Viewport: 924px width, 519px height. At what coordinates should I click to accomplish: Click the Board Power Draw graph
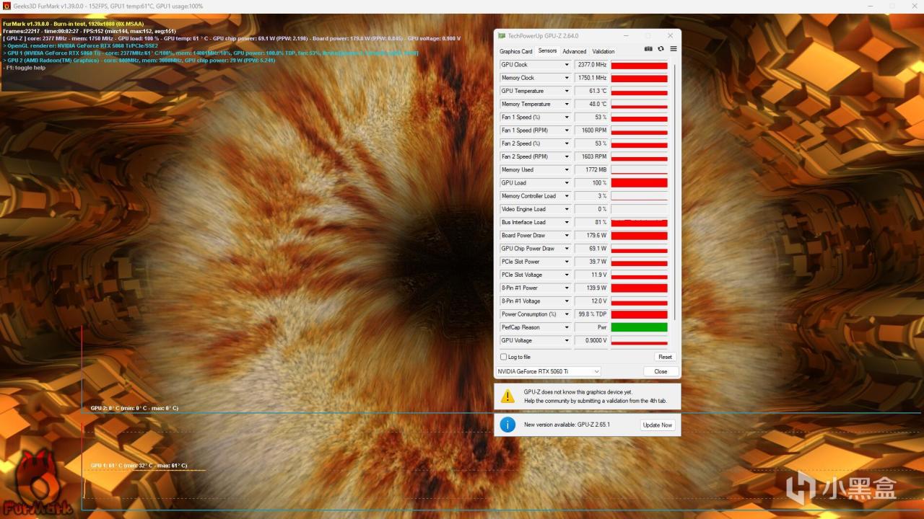click(x=639, y=236)
